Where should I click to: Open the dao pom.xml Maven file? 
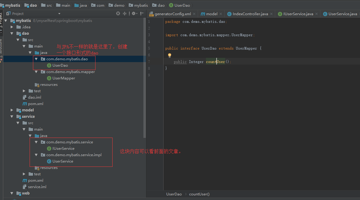33,104
